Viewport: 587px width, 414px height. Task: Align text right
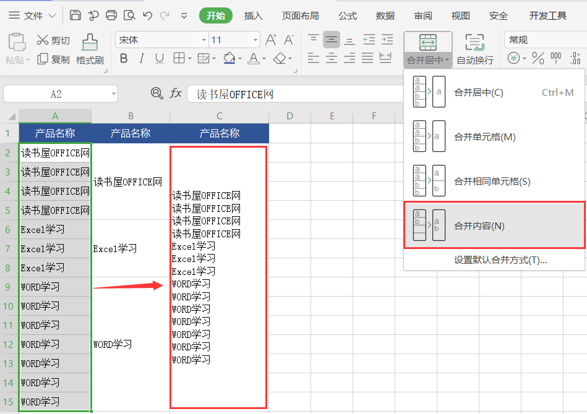tap(349, 58)
